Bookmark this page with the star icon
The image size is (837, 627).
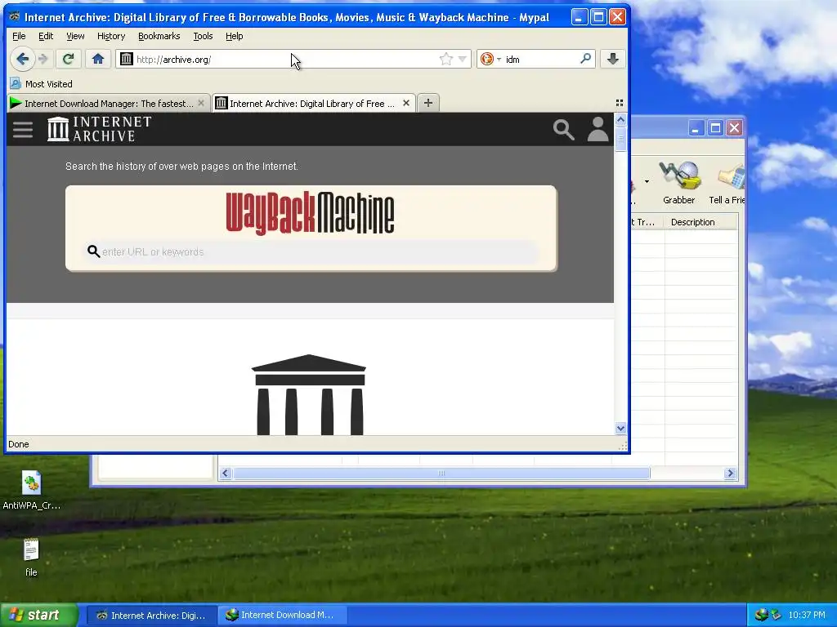(x=445, y=59)
